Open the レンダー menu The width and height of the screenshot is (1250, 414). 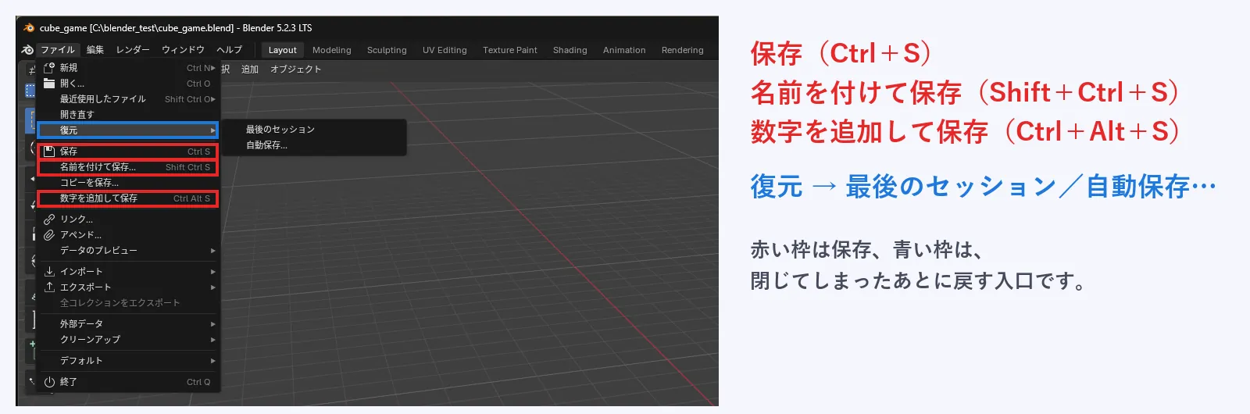pyautogui.click(x=133, y=50)
